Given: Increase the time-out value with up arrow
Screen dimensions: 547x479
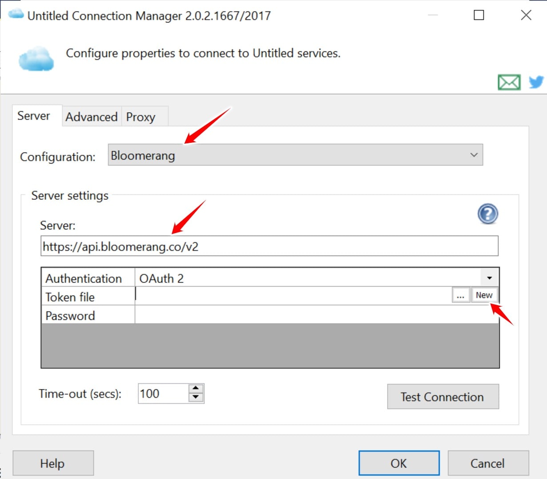Looking at the screenshot, I should 196,388.
